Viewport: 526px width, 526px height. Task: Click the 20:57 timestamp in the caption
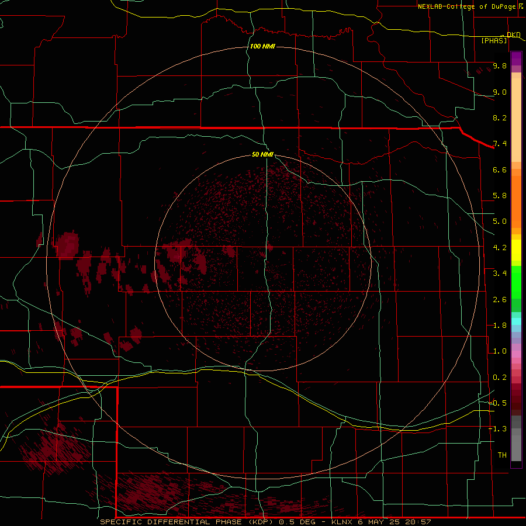418,522
